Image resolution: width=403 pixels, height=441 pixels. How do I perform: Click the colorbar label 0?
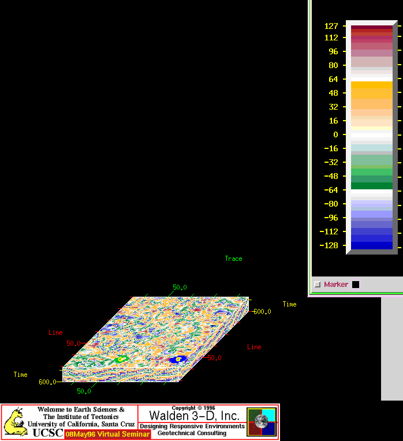[335, 134]
